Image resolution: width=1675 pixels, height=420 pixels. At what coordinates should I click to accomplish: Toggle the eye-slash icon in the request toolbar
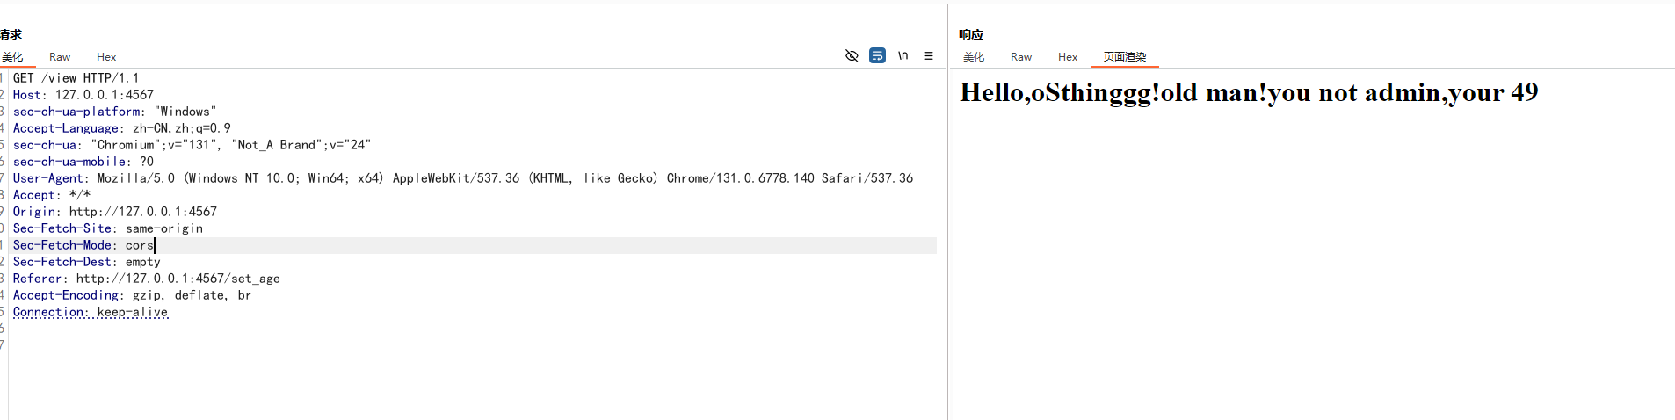pyautogui.click(x=852, y=55)
